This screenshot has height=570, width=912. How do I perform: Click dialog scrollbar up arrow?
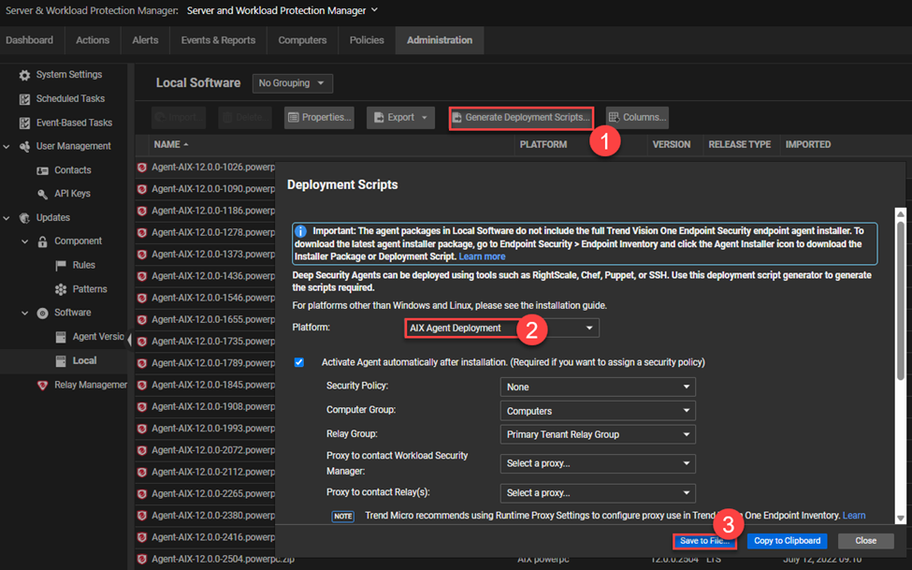tap(901, 213)
